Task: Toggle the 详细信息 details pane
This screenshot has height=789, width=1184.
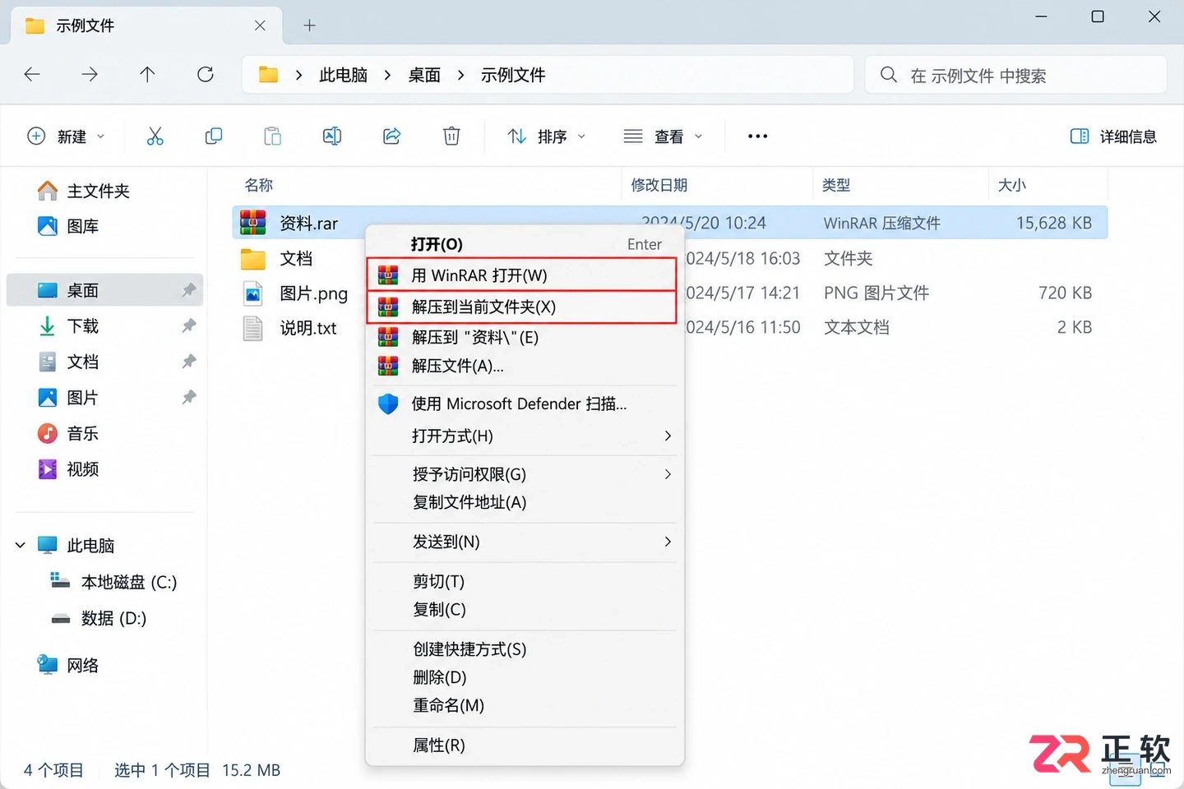Action: coord(1113,136)
